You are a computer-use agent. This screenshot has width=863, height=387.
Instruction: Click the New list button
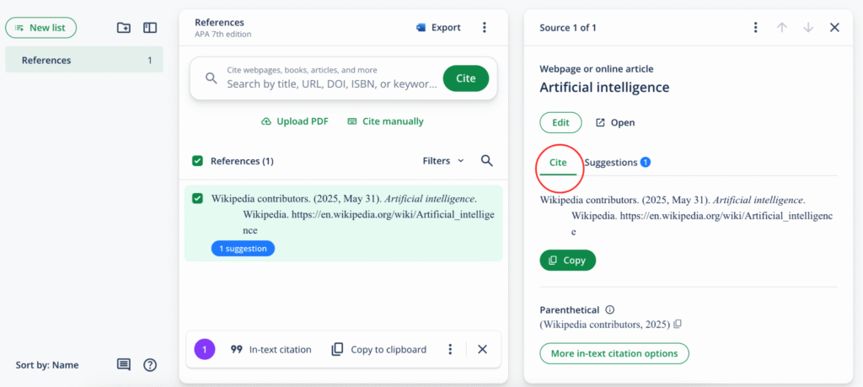pos(40,28)
